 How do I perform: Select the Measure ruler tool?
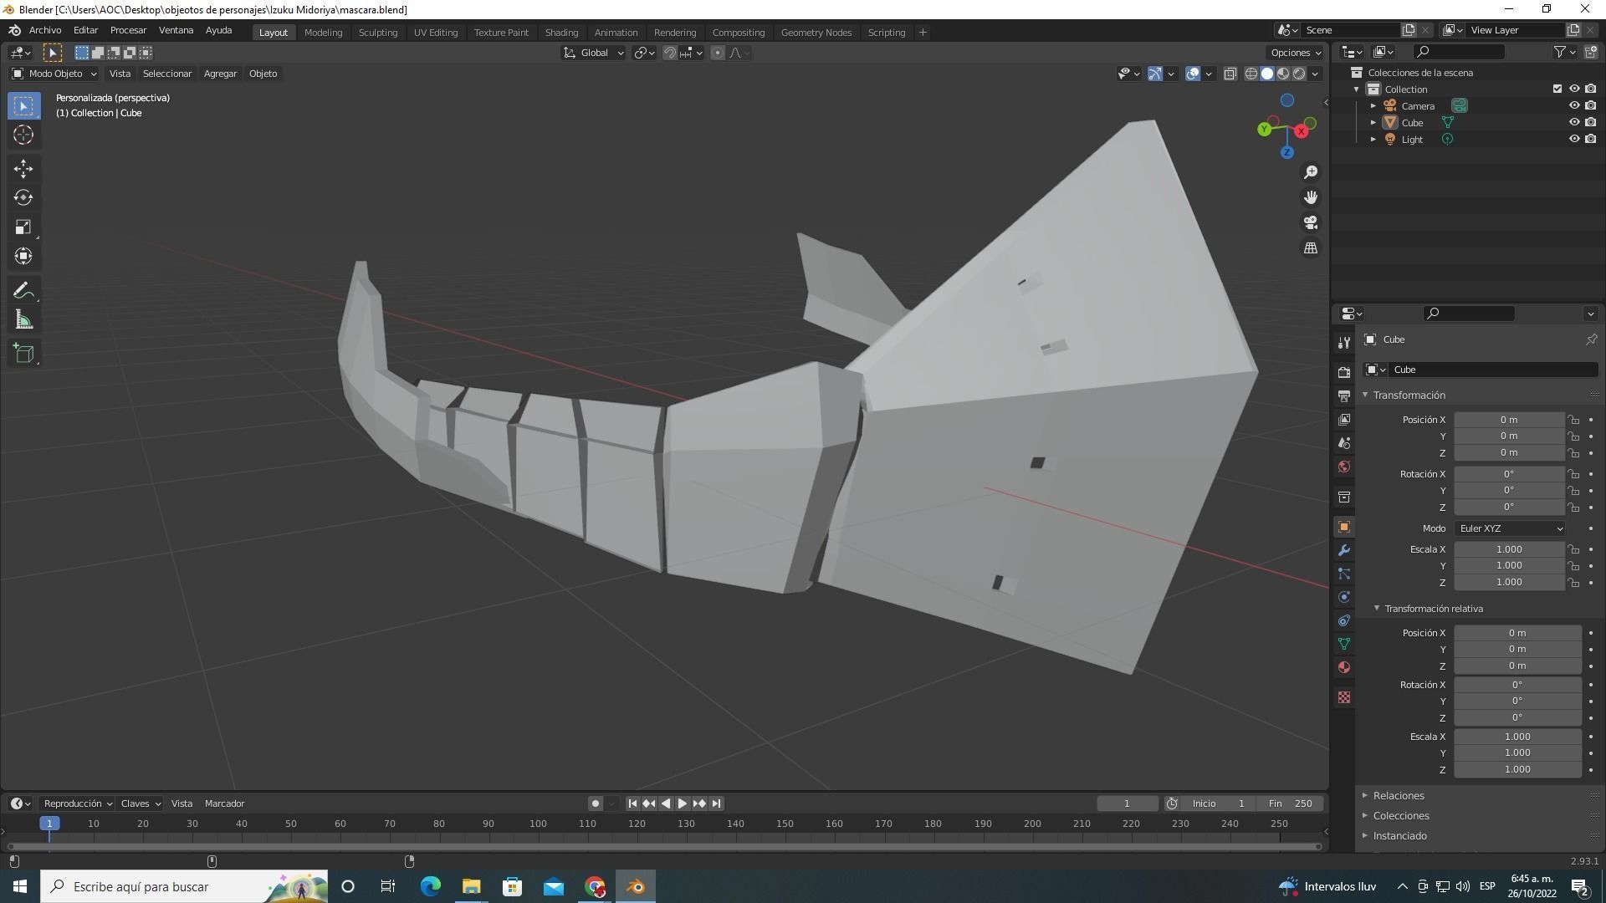pyautogui.click(x=23, y=321)
